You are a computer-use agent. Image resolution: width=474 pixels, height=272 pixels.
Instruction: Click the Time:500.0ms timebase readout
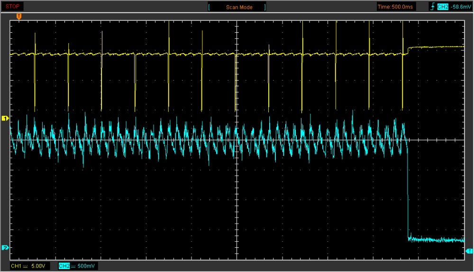click(395, 7)
